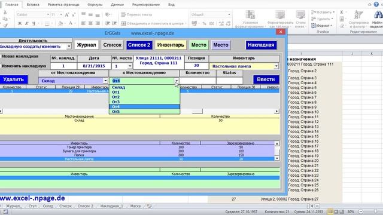Toggle Перенос текста wrap text

pyautogui.click(x=136, y=14)
